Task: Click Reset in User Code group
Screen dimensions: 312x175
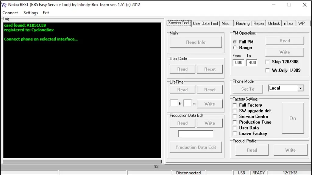Action: [210, 69]
